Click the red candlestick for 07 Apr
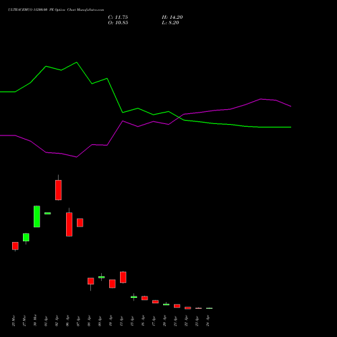This screenshot has width=337, height=337. [x=80, y=222]
